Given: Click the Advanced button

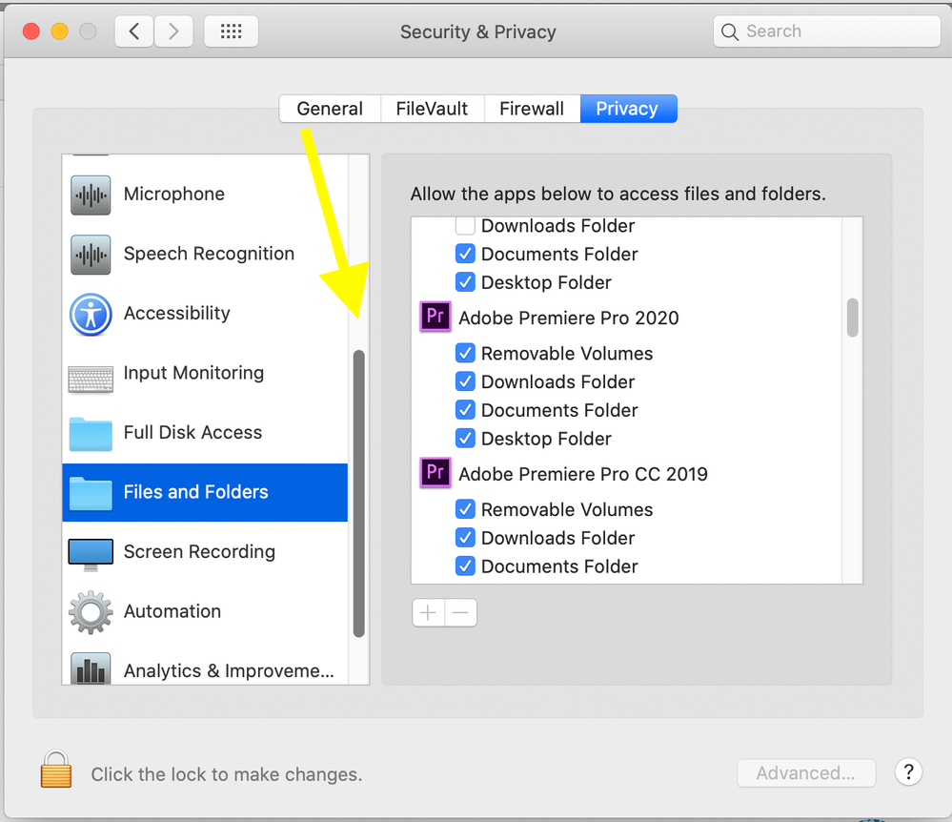Looking at the screenshot, I should click(x=805, y=772).
